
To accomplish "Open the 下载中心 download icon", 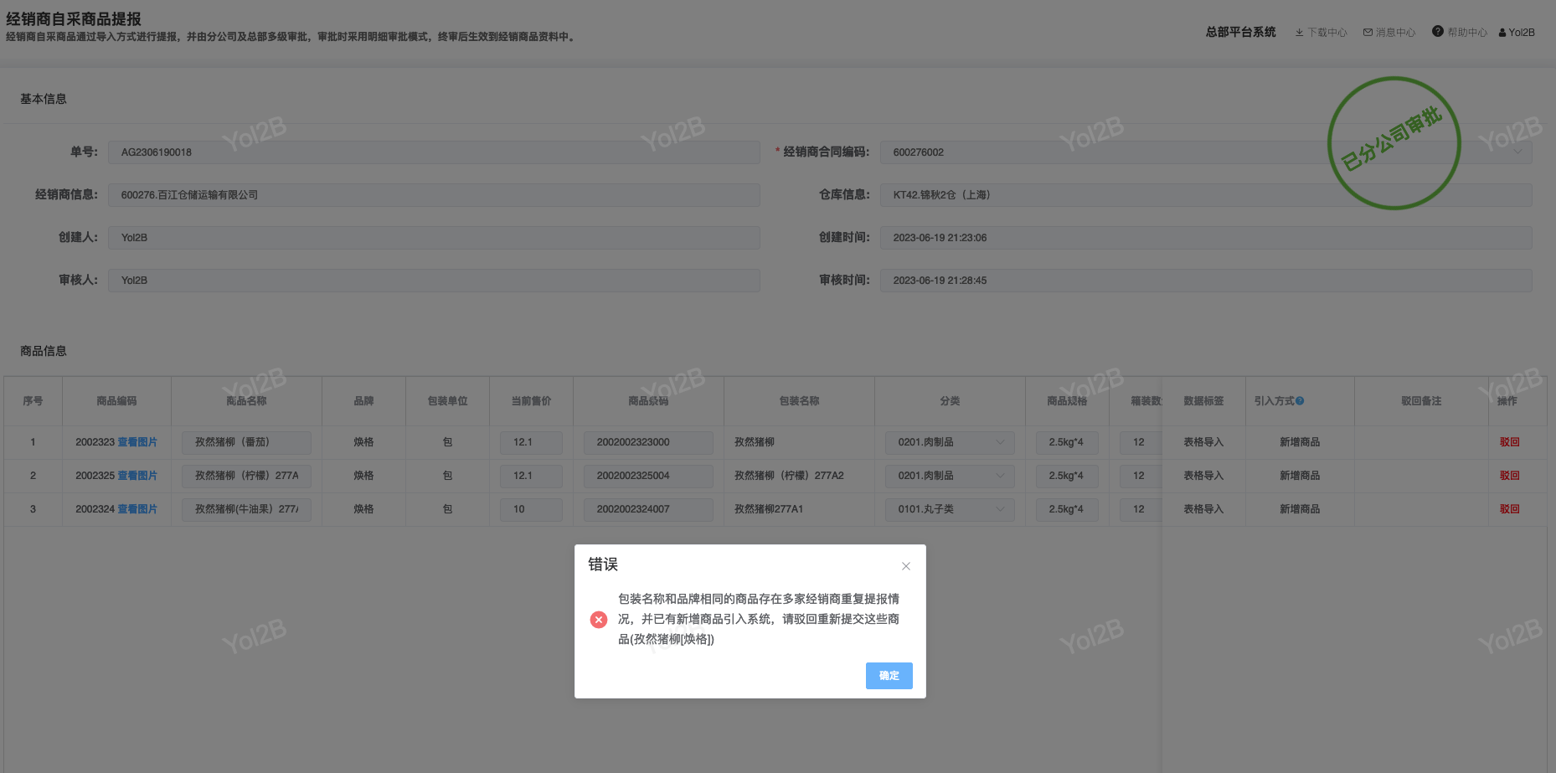I will coord(1300,33).
